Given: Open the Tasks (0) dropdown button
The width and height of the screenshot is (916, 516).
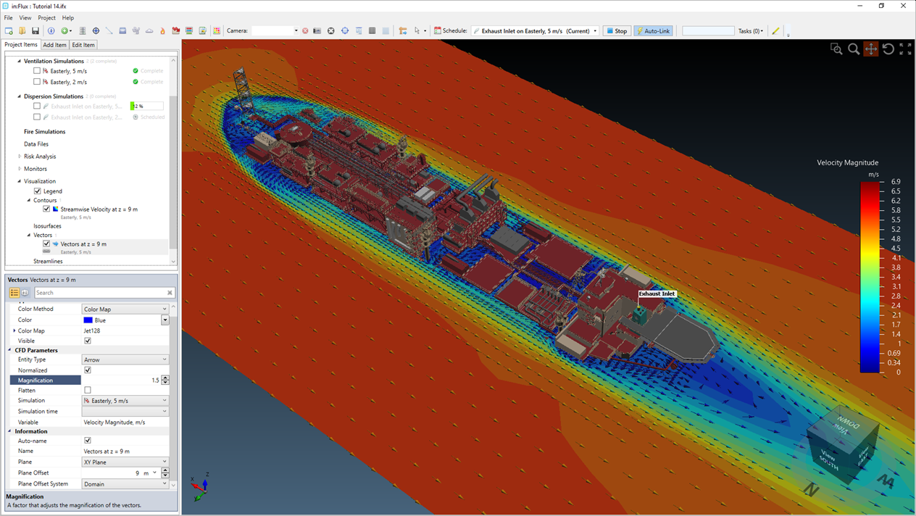Looking at the screenshot, I should pos(751,31).
